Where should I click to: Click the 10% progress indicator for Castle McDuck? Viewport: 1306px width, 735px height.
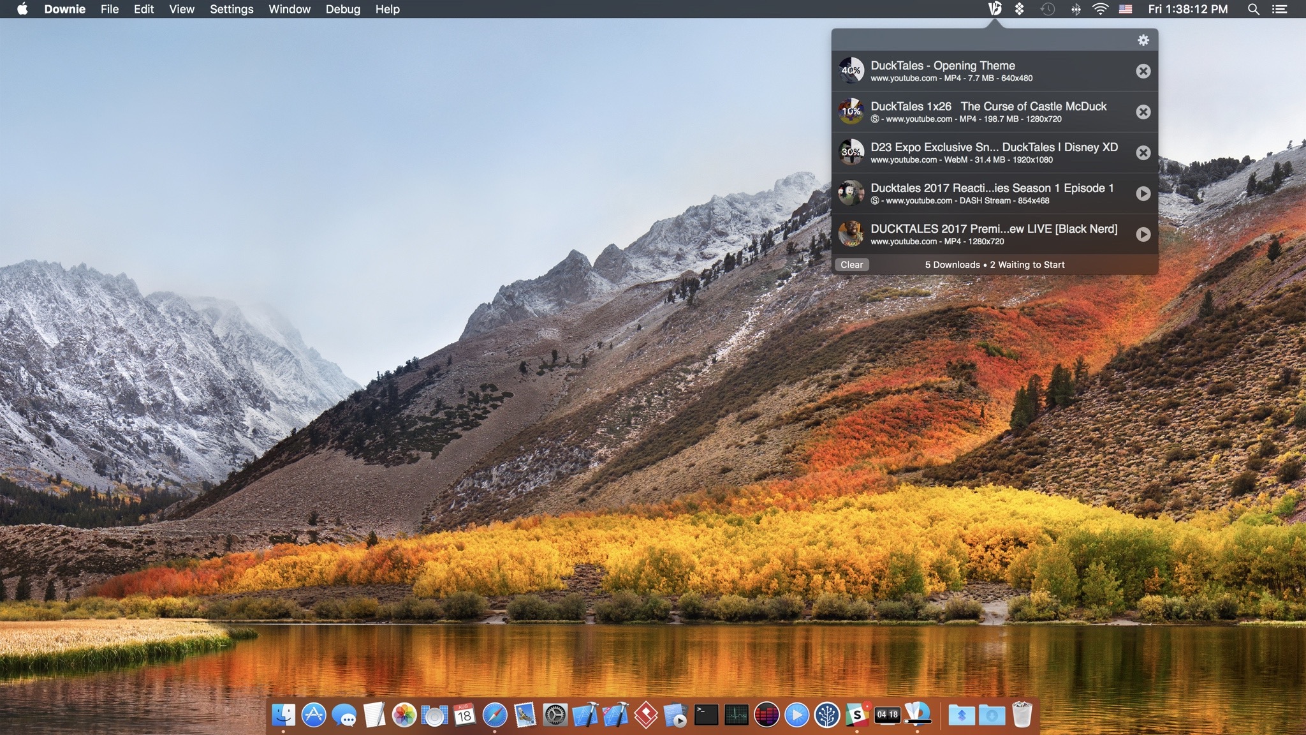tap(851, 112)
